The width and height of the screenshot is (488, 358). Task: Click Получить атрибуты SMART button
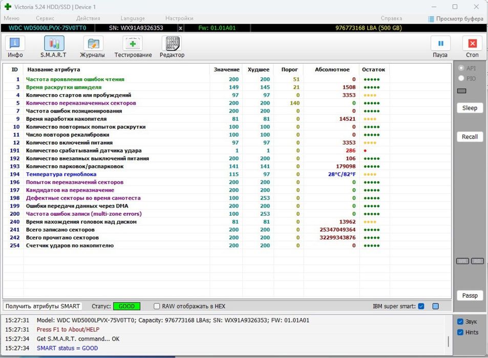[x=43, y=306]
